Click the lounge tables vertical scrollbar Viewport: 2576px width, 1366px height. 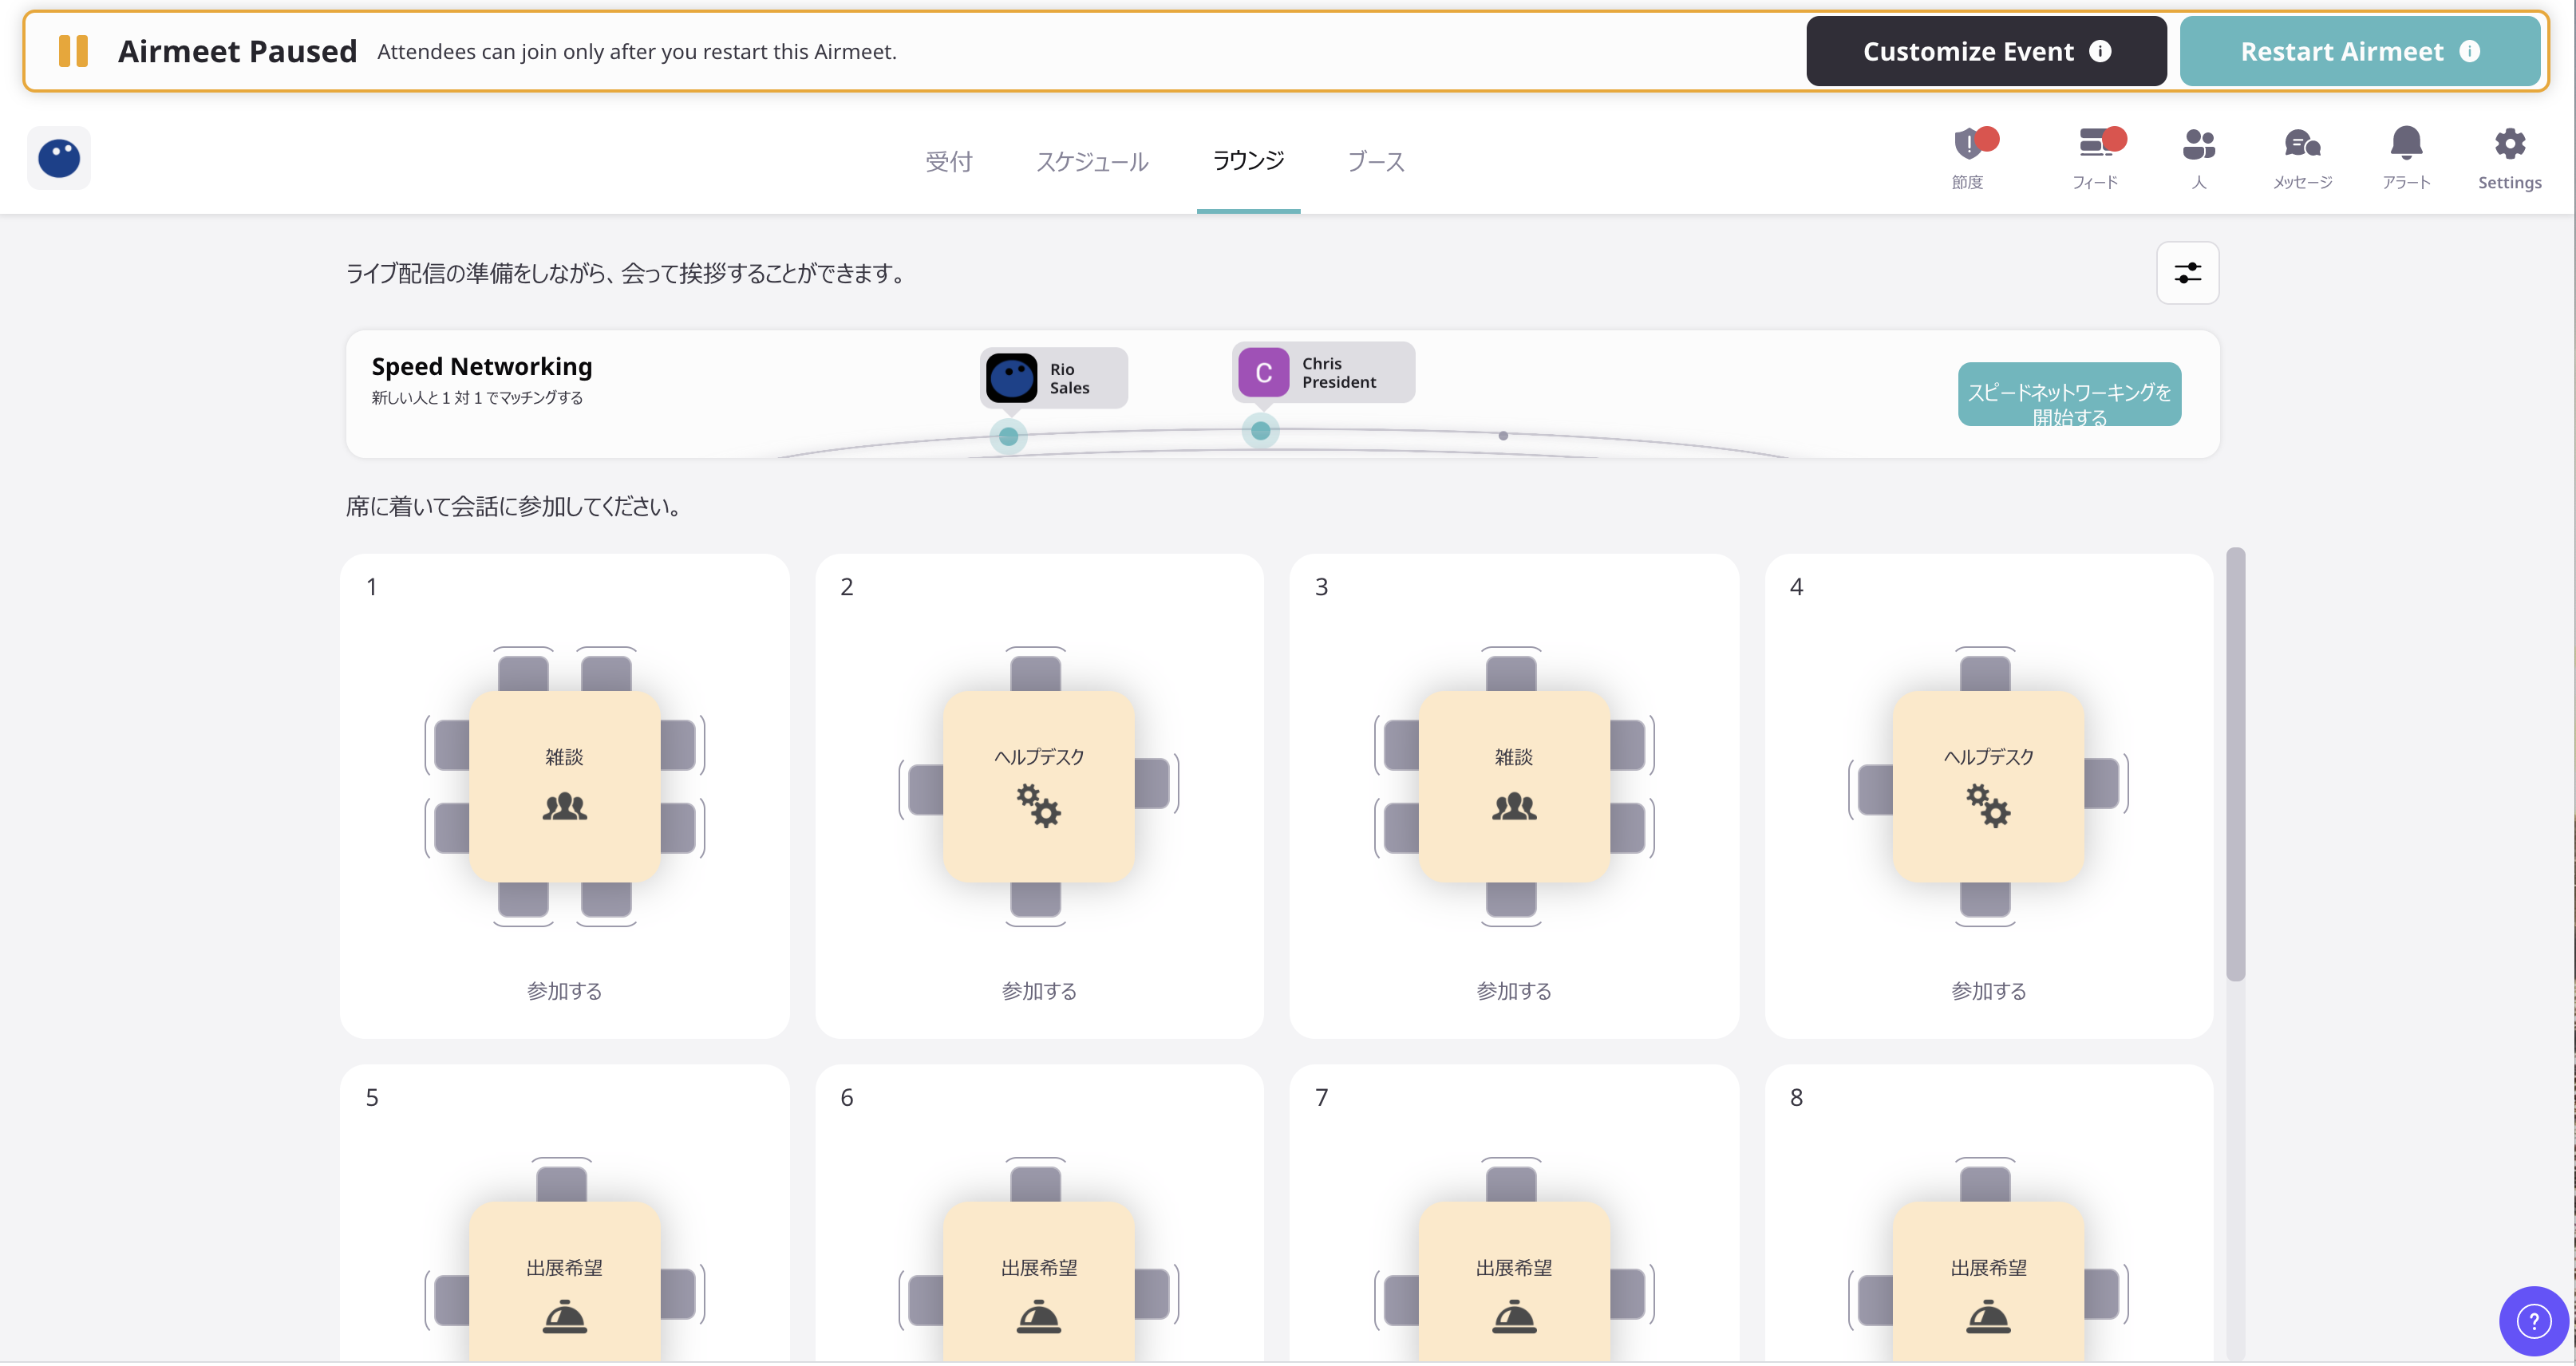[x=2235, y=765]
